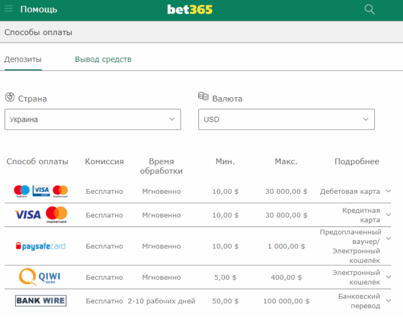This screenshot has width=403, height=322.
Task: Click Бесплатно in the credit card row
Action: pyautogui.click(x=104, y=215)
